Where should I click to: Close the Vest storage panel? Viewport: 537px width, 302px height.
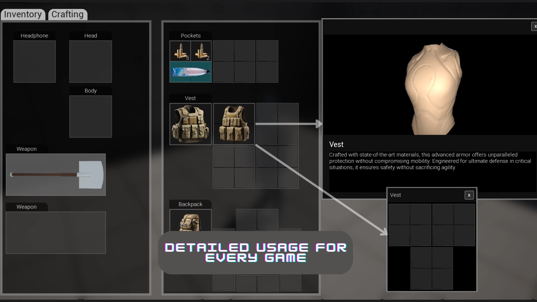[469, 195]
